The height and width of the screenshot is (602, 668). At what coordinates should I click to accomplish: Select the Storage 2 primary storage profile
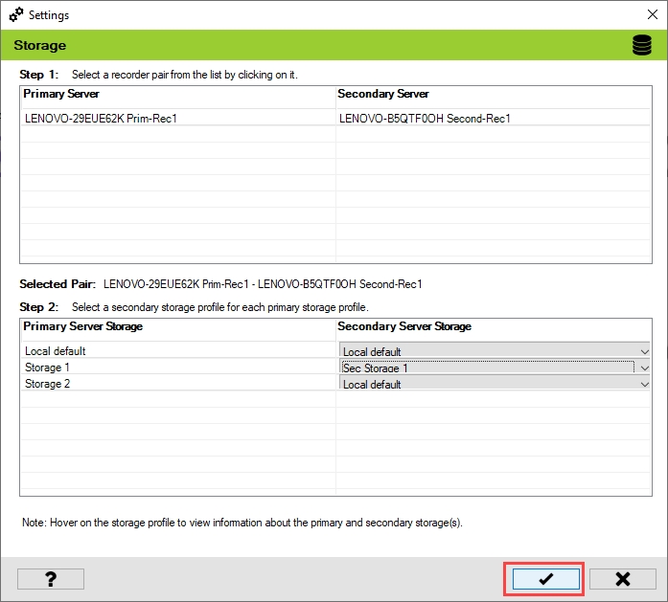coord(47,384)
